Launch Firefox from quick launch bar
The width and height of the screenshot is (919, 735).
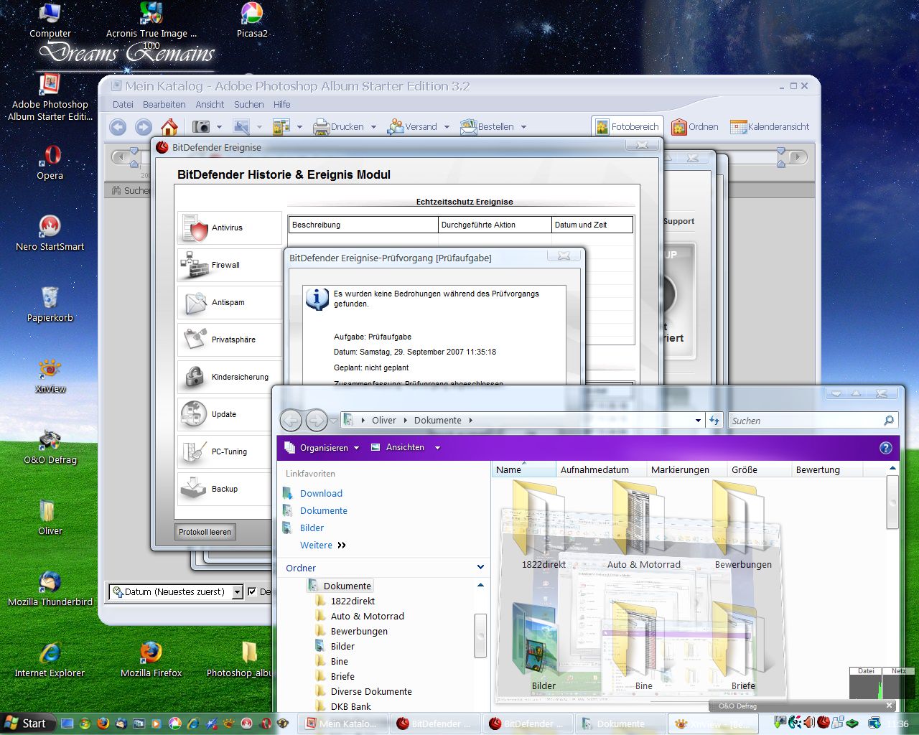(103, 724)
